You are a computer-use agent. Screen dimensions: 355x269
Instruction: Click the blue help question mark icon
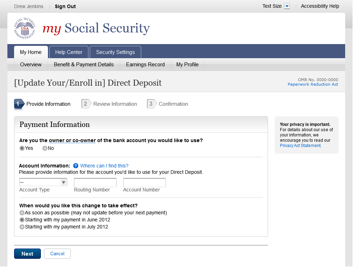tap(76, 166)
